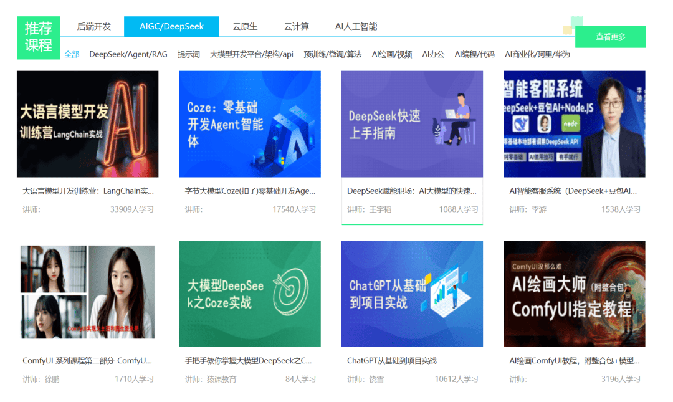The image size is (673, 402).
Task: Click the 讲师: 李游 instructor text
Action: pos(528,209)
